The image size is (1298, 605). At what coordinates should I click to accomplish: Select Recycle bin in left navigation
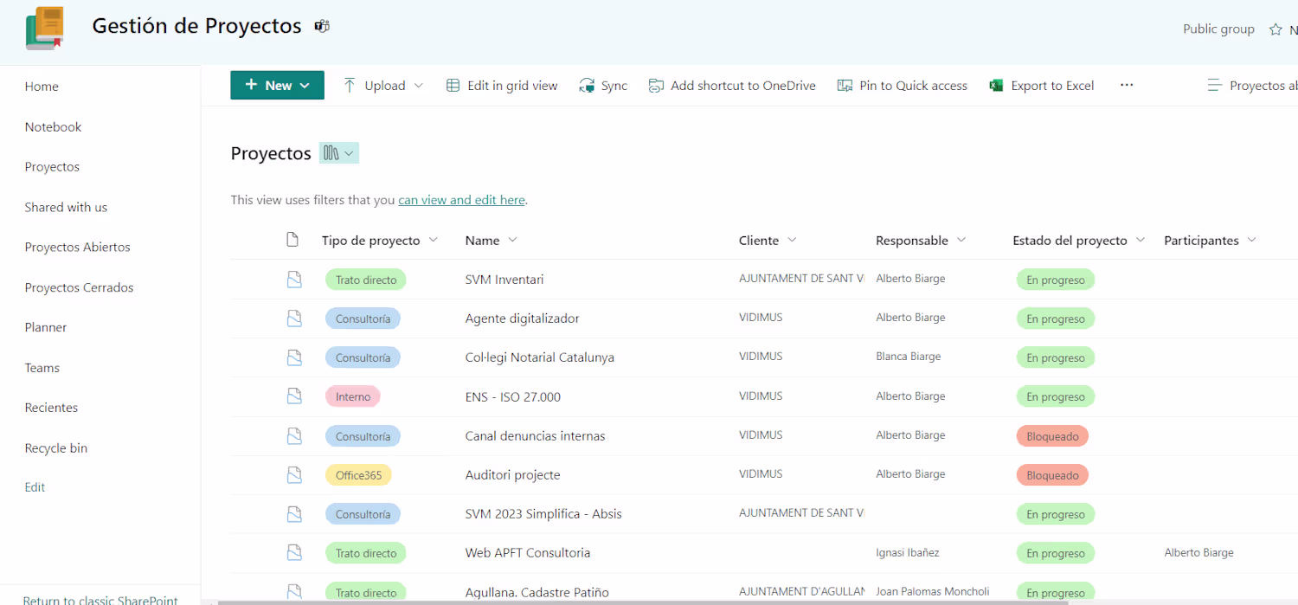(56, 447)
